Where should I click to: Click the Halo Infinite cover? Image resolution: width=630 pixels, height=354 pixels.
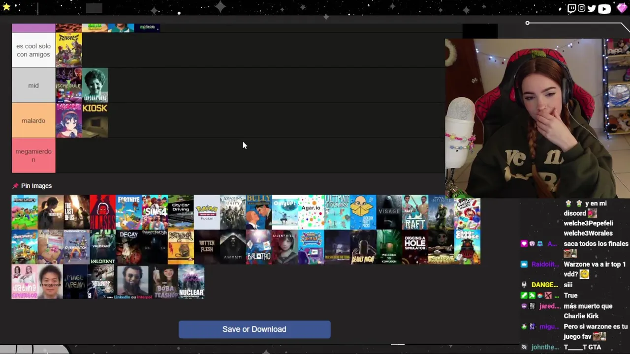tap(441, 212)
